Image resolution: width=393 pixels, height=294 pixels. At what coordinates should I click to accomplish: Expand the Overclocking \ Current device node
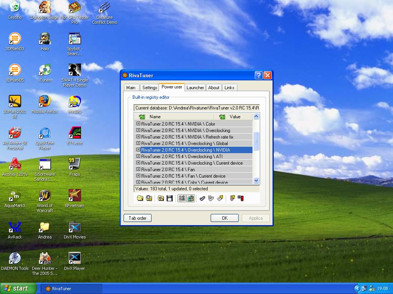pos(138,162)
